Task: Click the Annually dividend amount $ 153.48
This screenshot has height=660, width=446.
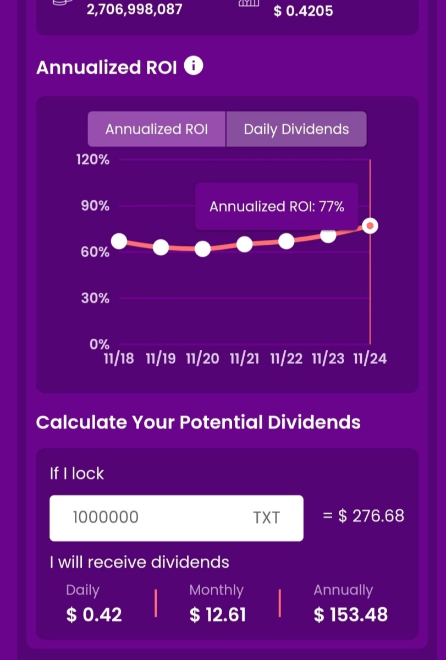Action: point(351,614)
